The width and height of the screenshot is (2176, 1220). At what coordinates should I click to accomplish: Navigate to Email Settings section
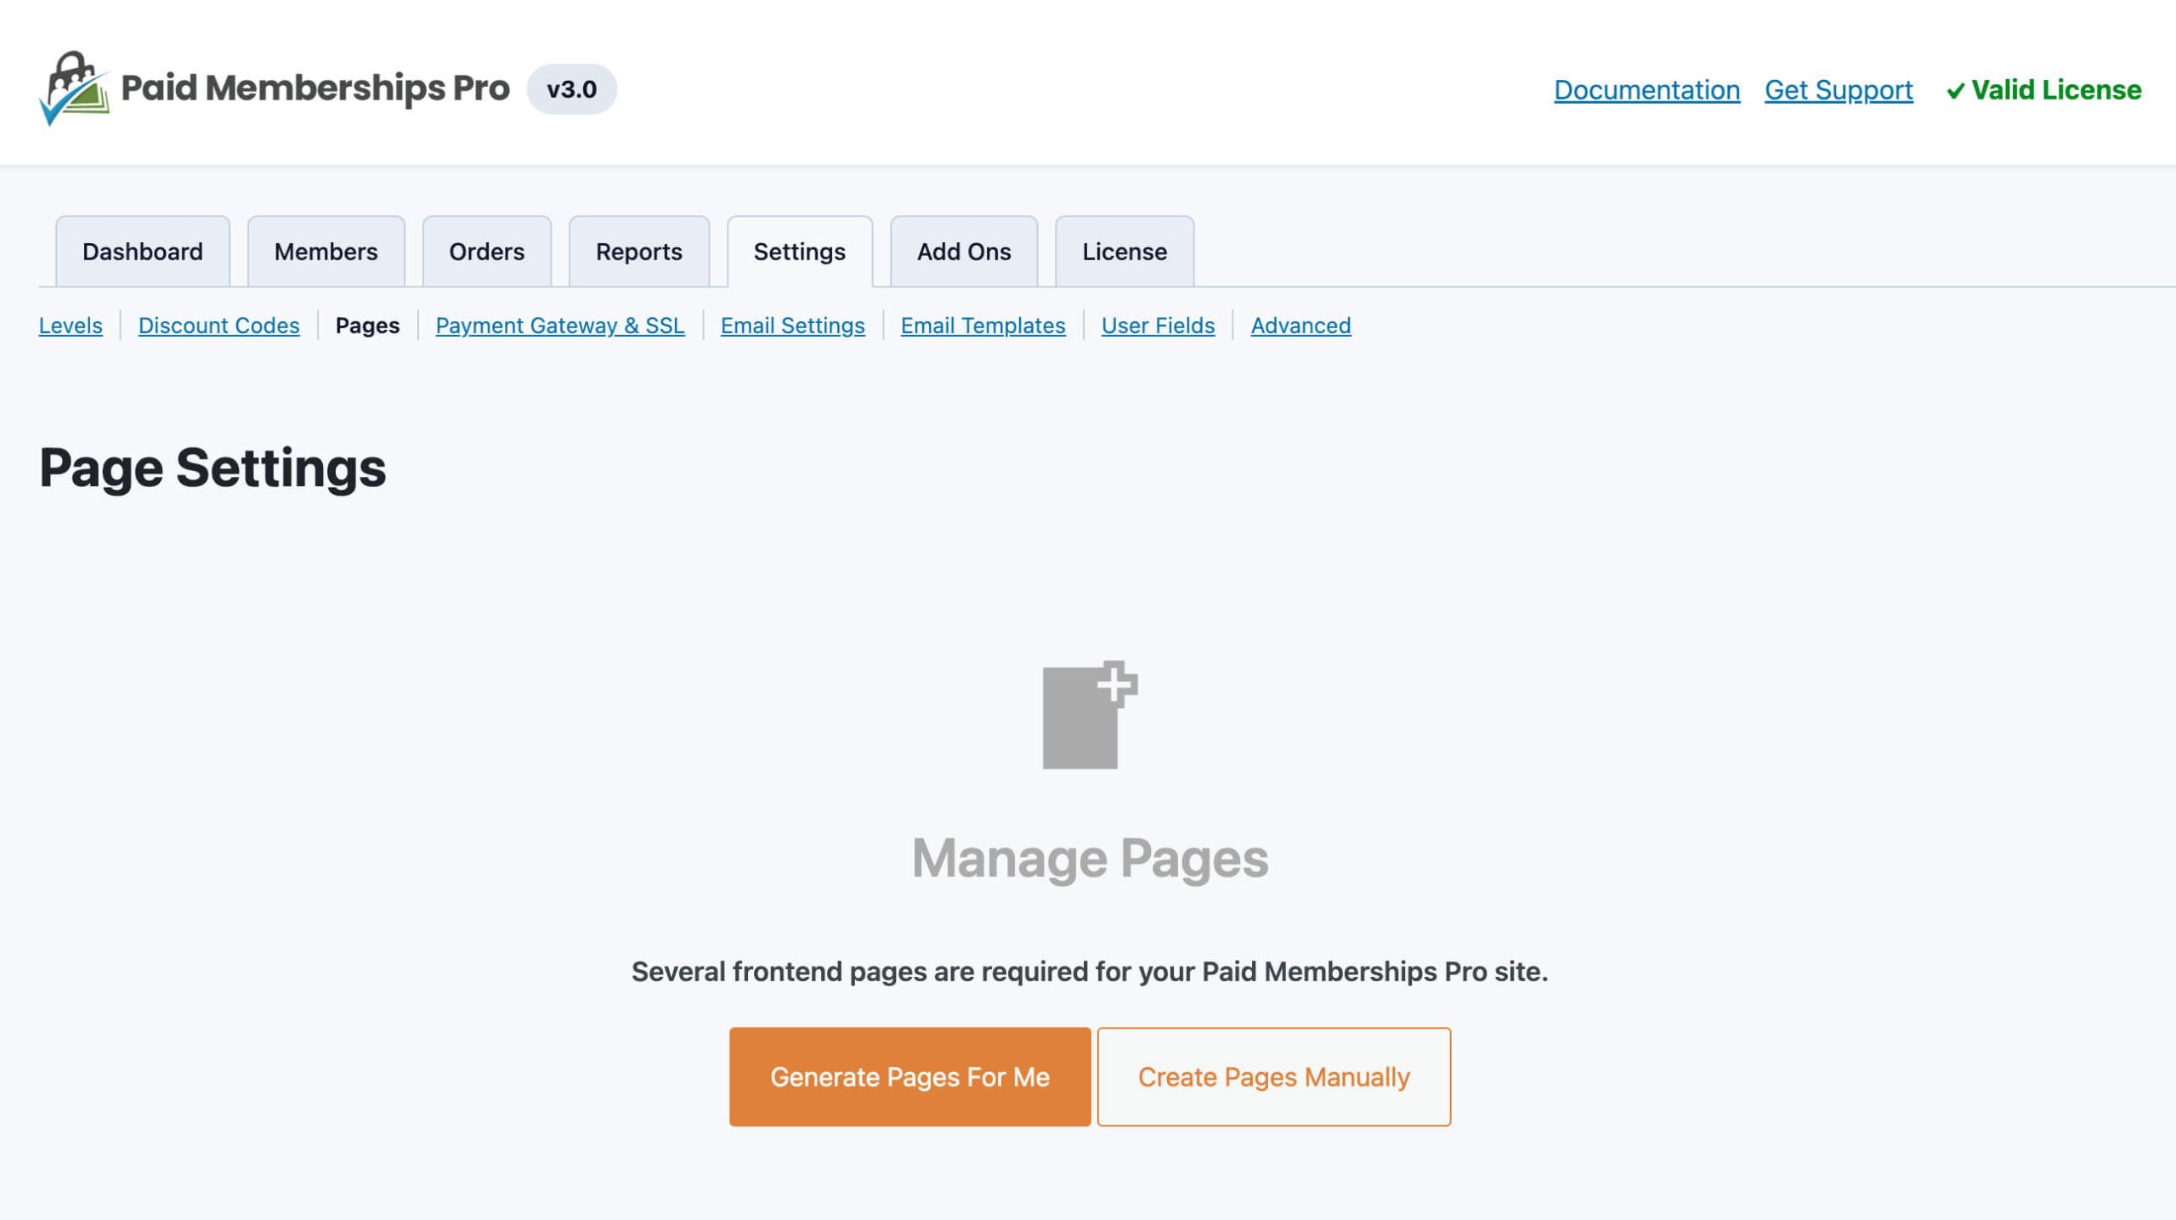(x=792, y=325)
